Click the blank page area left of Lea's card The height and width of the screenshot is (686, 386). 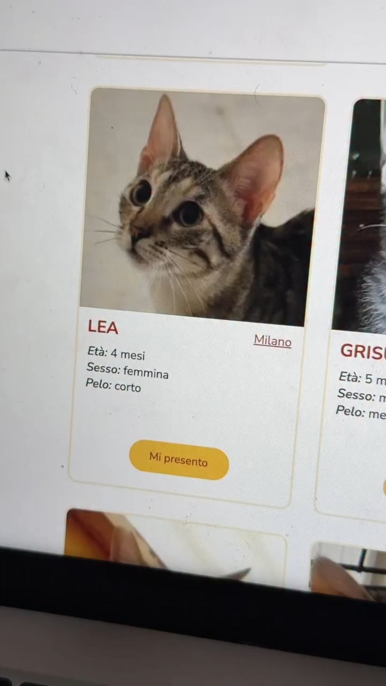[x=34, y=313]
